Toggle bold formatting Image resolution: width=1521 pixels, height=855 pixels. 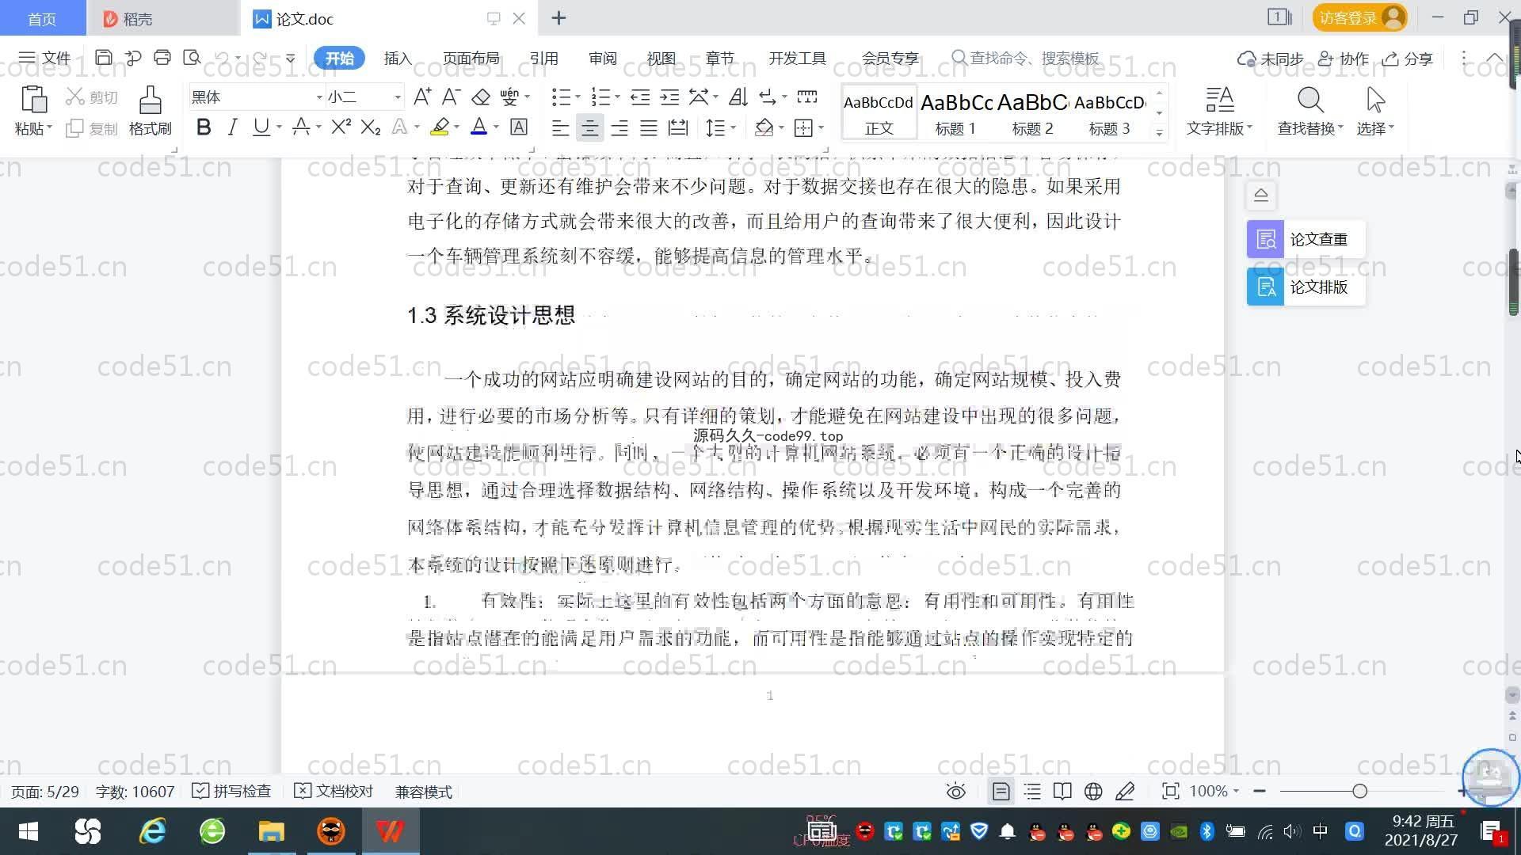[x=204, y=127]
